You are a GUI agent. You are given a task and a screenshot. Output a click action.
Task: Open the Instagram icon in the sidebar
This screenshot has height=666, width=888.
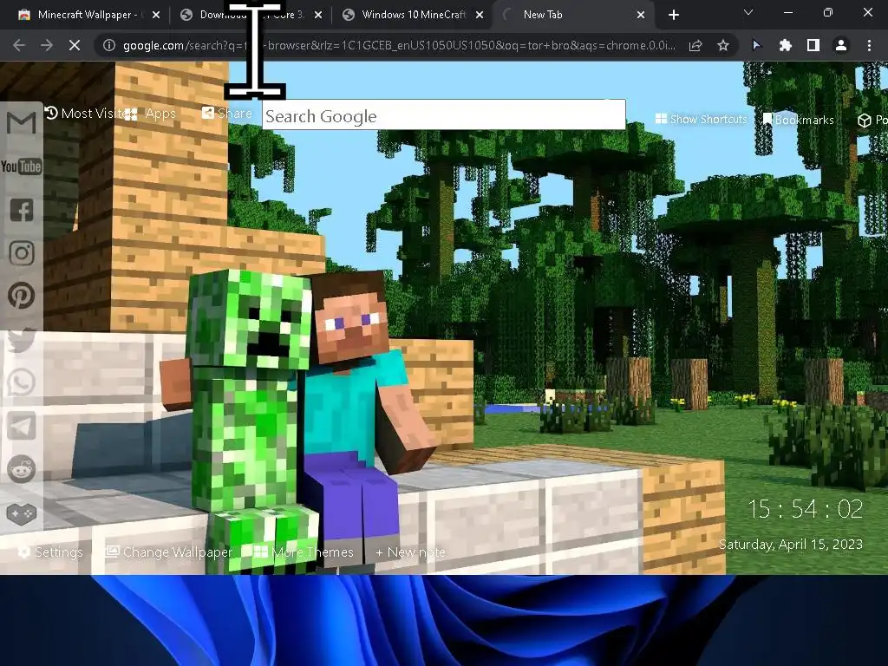click(x=22, y=253)
